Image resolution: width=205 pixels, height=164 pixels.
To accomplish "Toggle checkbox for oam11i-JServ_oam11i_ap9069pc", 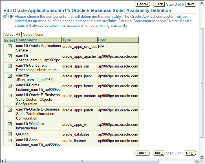I will pos(10,76).
